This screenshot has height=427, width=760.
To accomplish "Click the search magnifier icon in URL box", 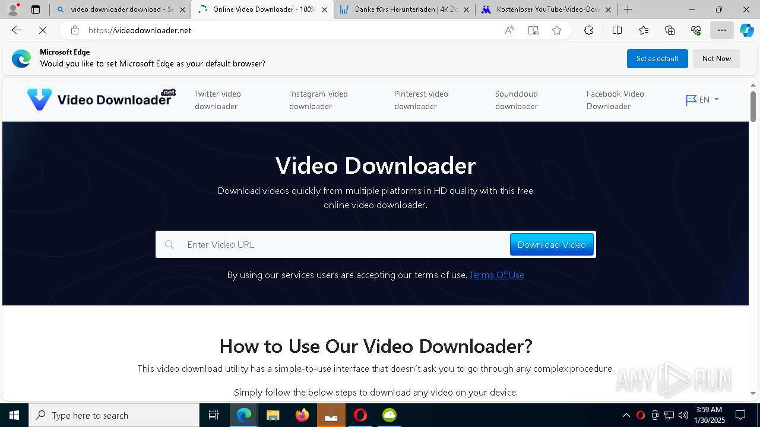I will (x=170, y=244).
